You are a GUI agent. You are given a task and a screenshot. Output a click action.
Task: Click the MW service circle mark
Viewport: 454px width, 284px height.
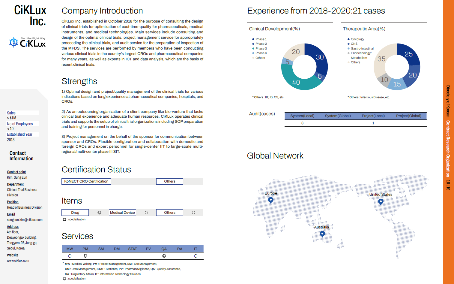coord(70,256)
